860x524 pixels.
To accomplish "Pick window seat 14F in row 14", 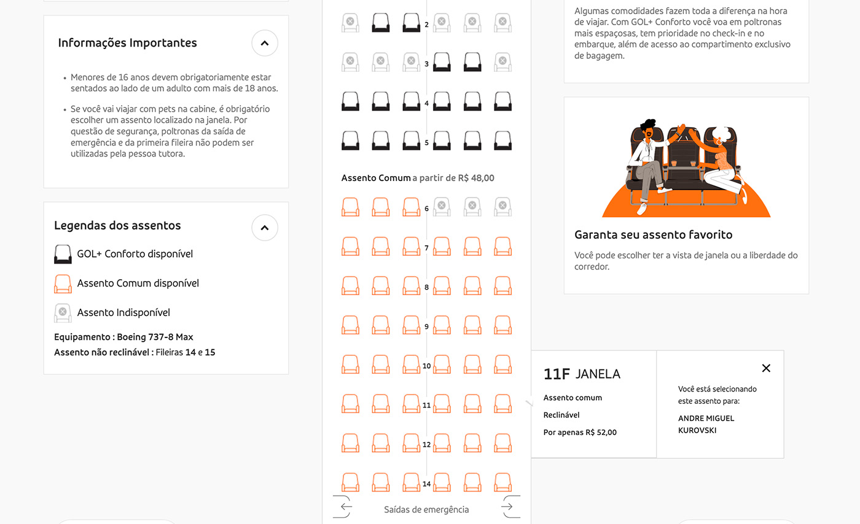I will (502, 482).
